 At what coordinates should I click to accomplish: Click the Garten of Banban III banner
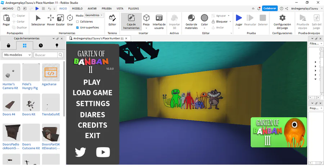(279, 132)
